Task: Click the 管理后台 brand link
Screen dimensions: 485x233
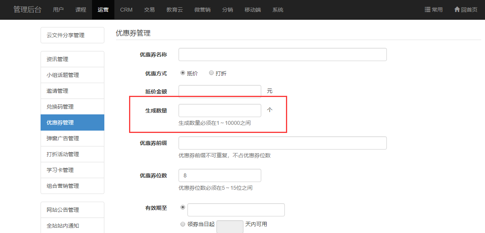Action: pyautogui.click(x=27, y=10)
